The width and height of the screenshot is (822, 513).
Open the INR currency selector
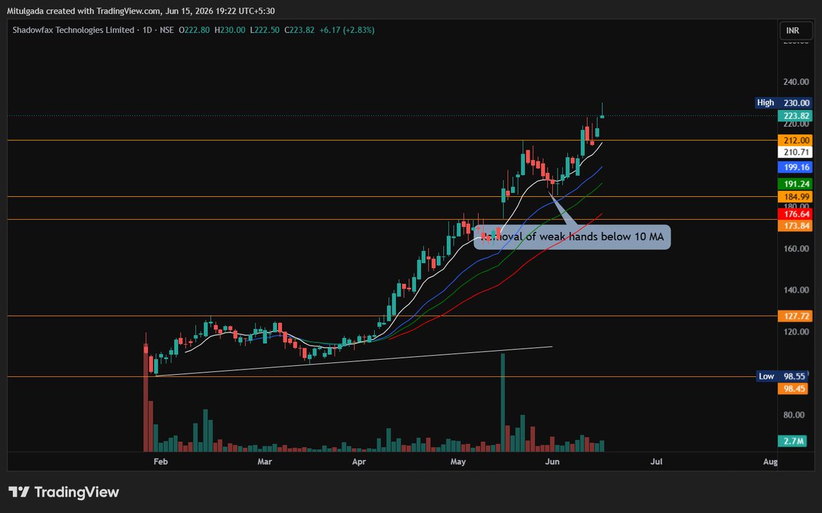pos(795,31)
